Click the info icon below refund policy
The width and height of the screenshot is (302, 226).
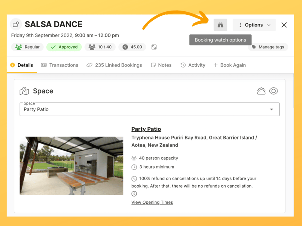134,194
